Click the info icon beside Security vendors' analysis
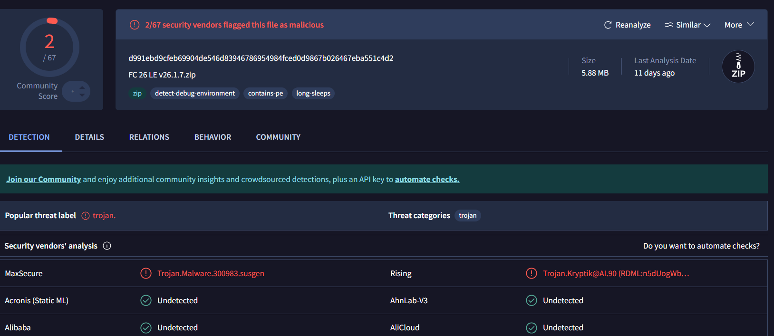The width and height of the screenshot is (774, 336). 107,246
